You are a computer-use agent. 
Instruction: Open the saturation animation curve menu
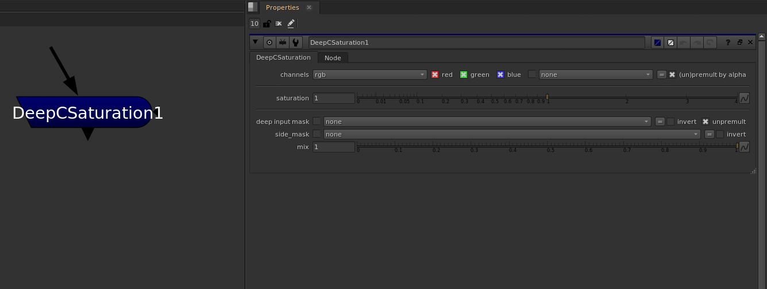tap(744, 98)
